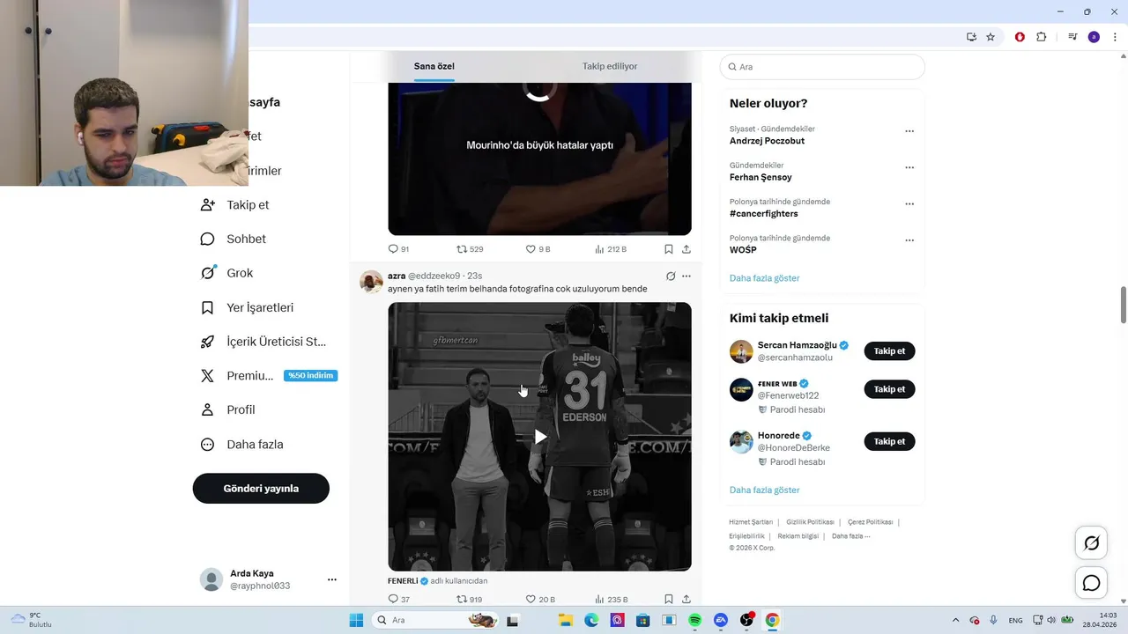Open Takip et in the sidebar
The image size is (1128, 634).
(235, 204)
